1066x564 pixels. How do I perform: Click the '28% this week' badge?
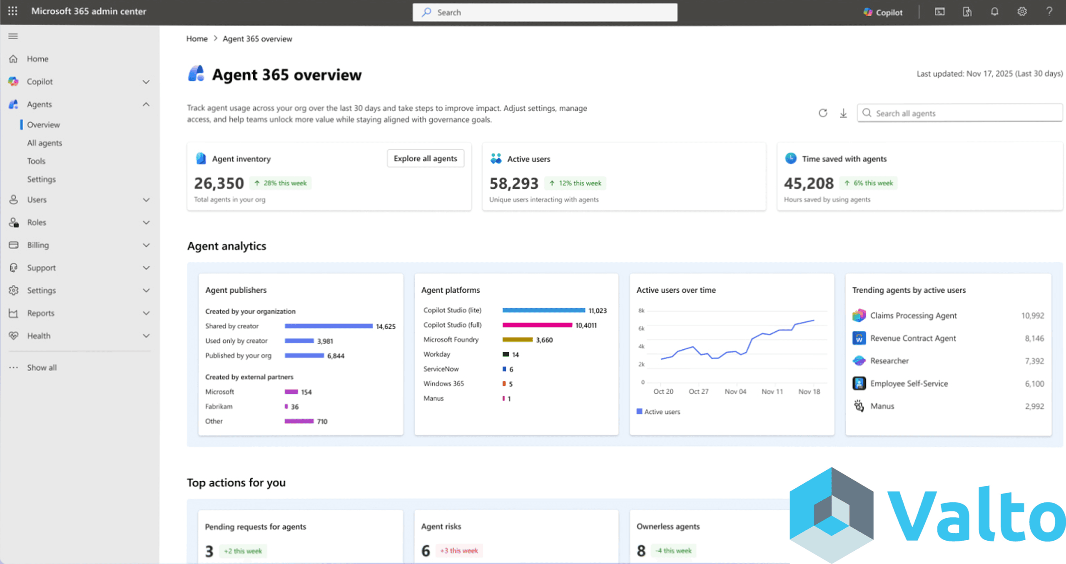click(281, 183)
